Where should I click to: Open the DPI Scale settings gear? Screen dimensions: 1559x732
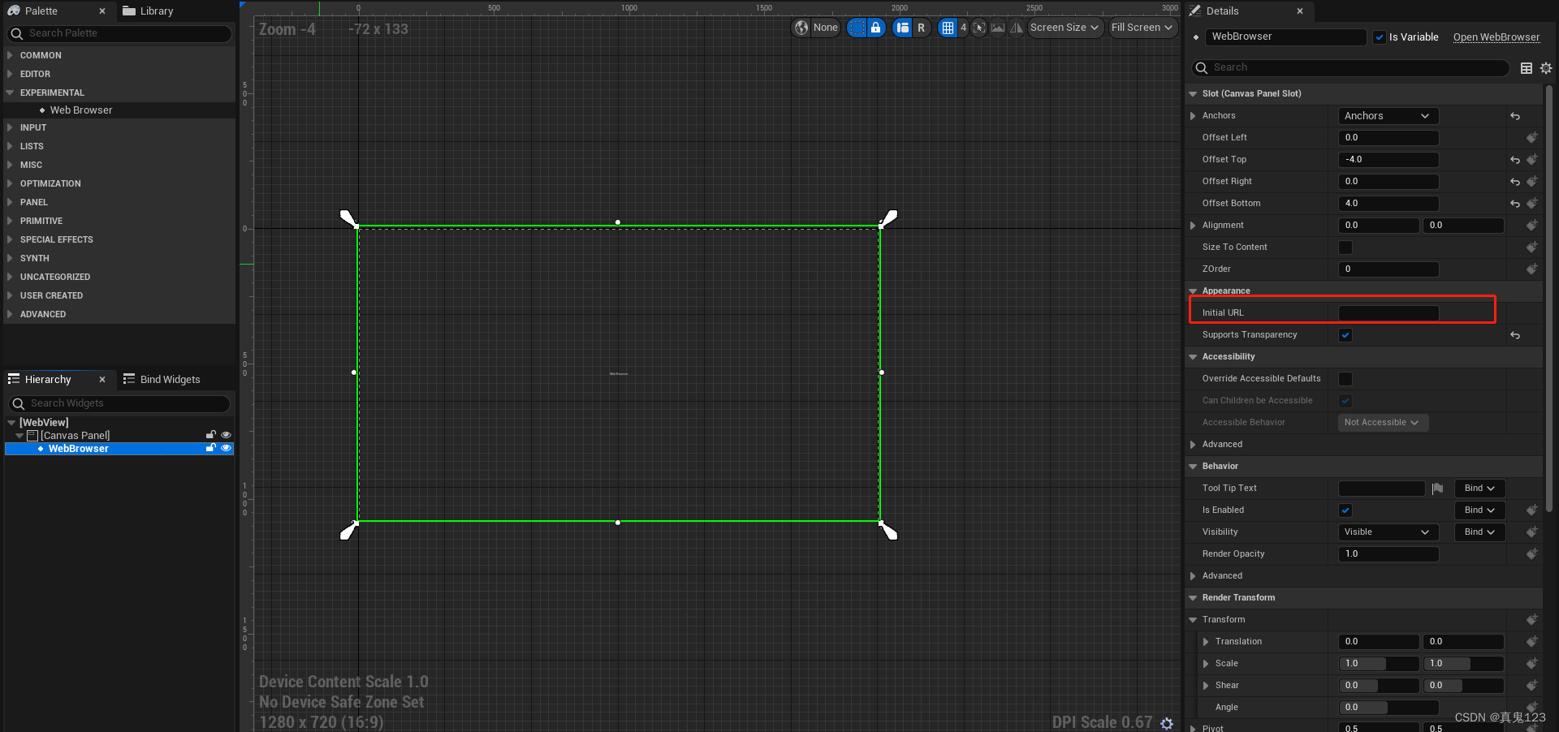[1167, 723]
